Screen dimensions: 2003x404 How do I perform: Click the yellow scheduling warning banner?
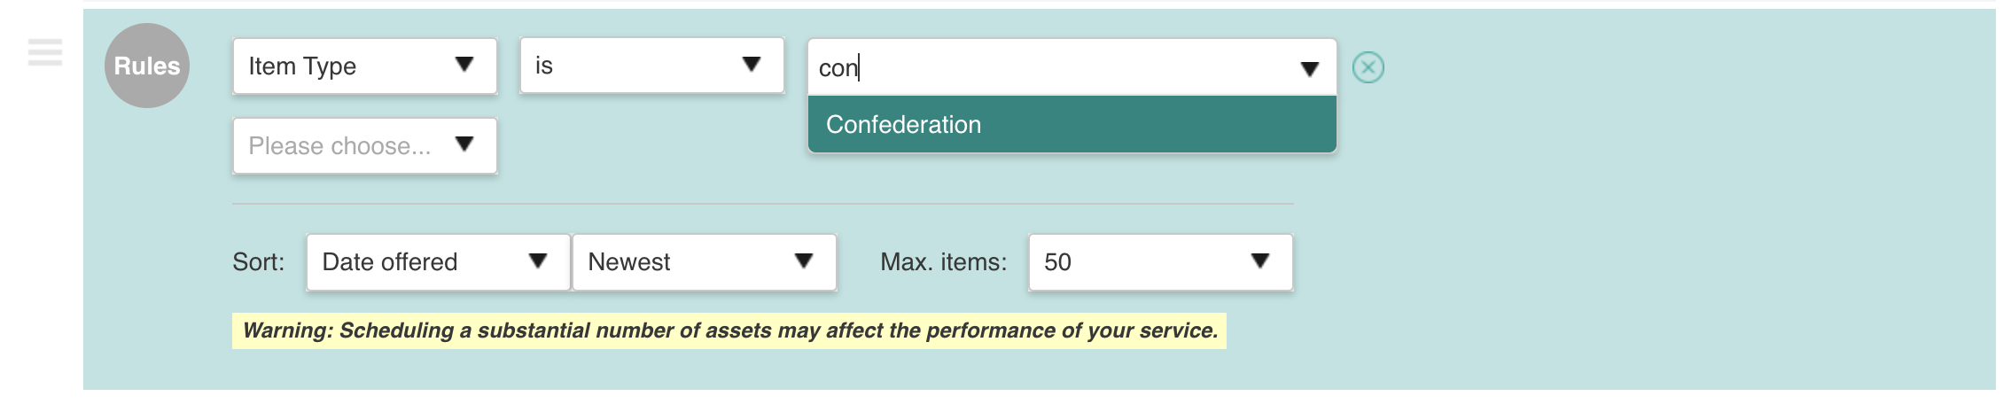[729, 330]
